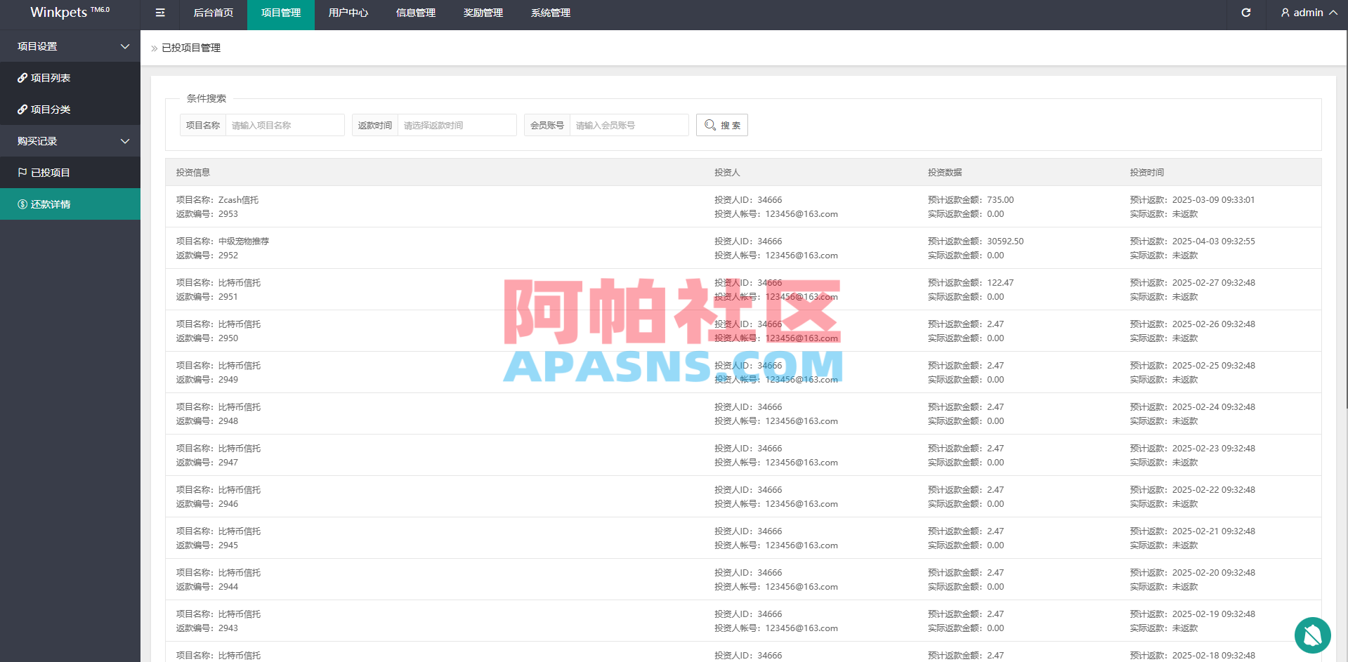This screenshot has height=662, width=1348.
Task: Expand the 购买记录 sidebar section
Action: 70,140
